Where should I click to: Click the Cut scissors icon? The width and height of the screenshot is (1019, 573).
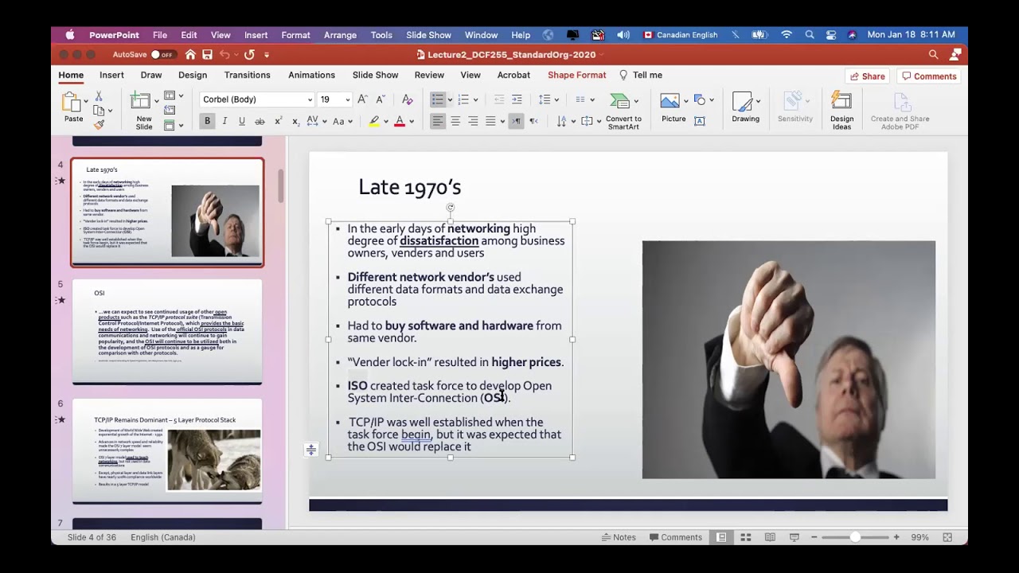(x=99, y=95)
